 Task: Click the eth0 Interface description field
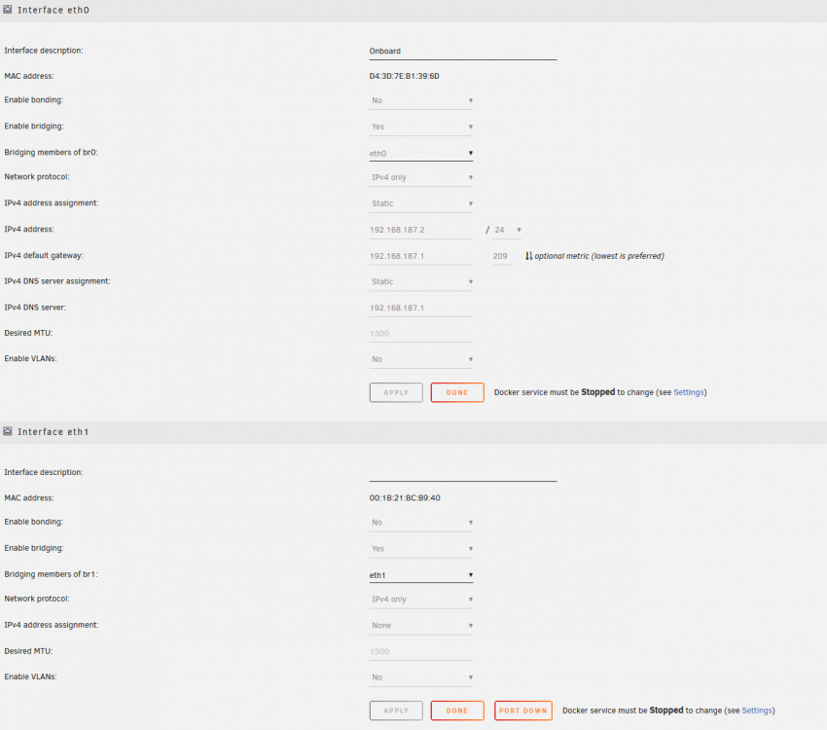click(x=462, y=52)
